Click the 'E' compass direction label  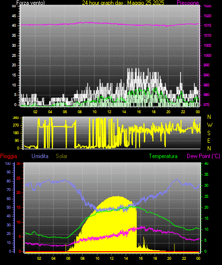[x=209, y=141]
